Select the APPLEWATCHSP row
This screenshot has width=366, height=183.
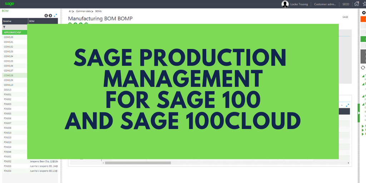click(15, 33)
